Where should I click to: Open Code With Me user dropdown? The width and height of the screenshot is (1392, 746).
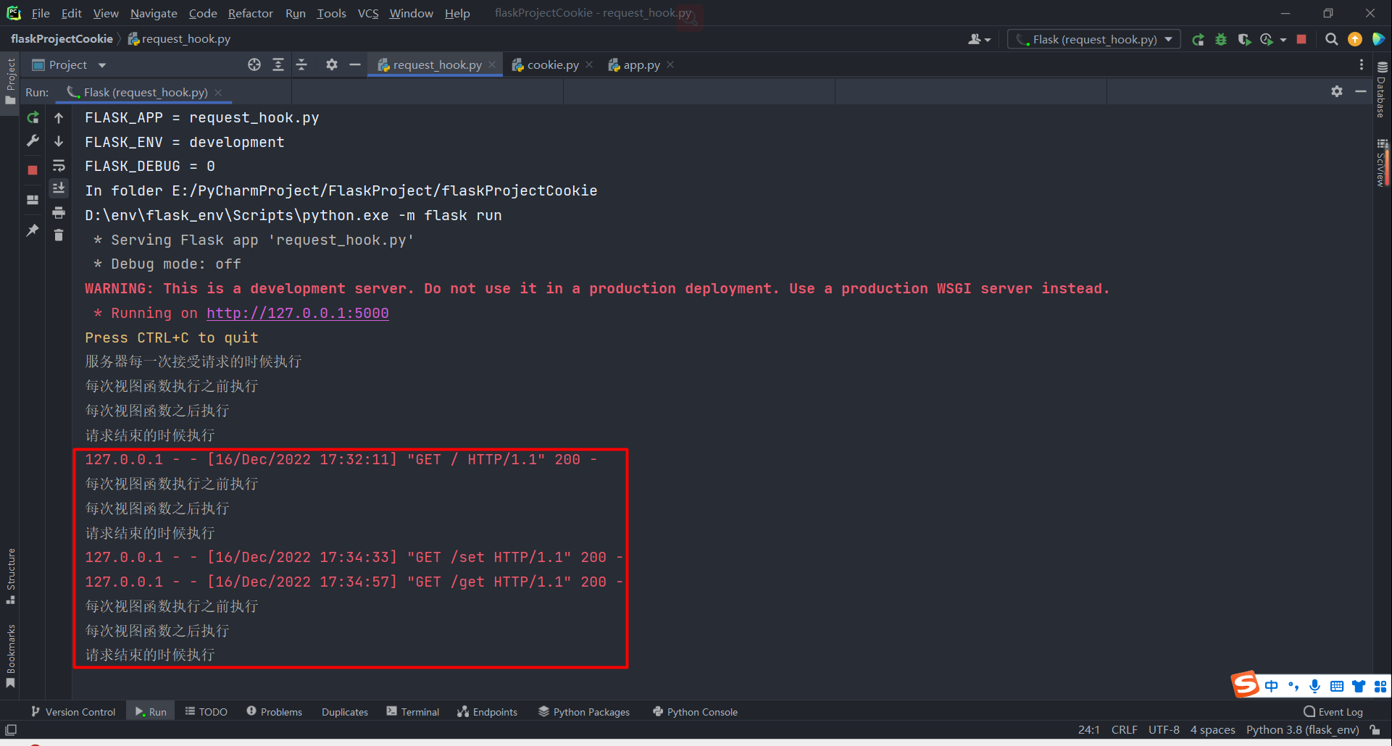tap(979, 40)
